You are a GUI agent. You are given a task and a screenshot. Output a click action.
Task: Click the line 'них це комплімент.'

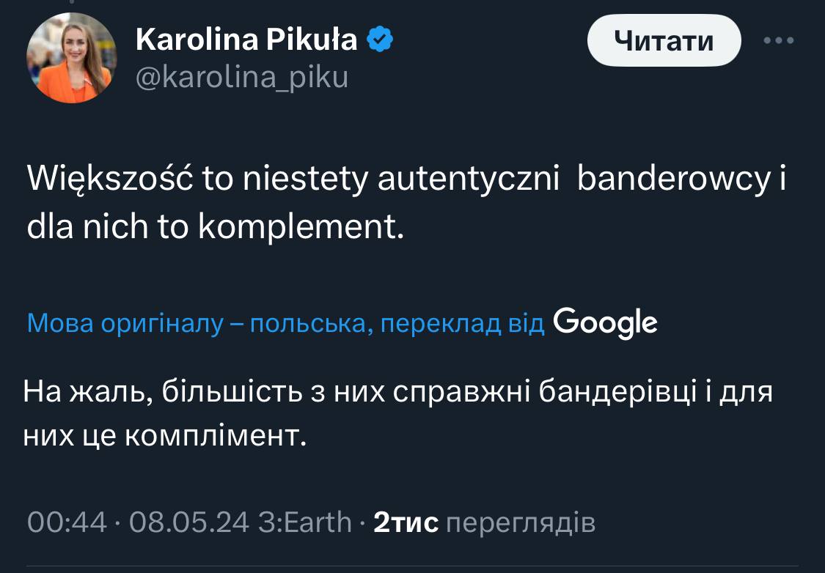pos(164,436)
